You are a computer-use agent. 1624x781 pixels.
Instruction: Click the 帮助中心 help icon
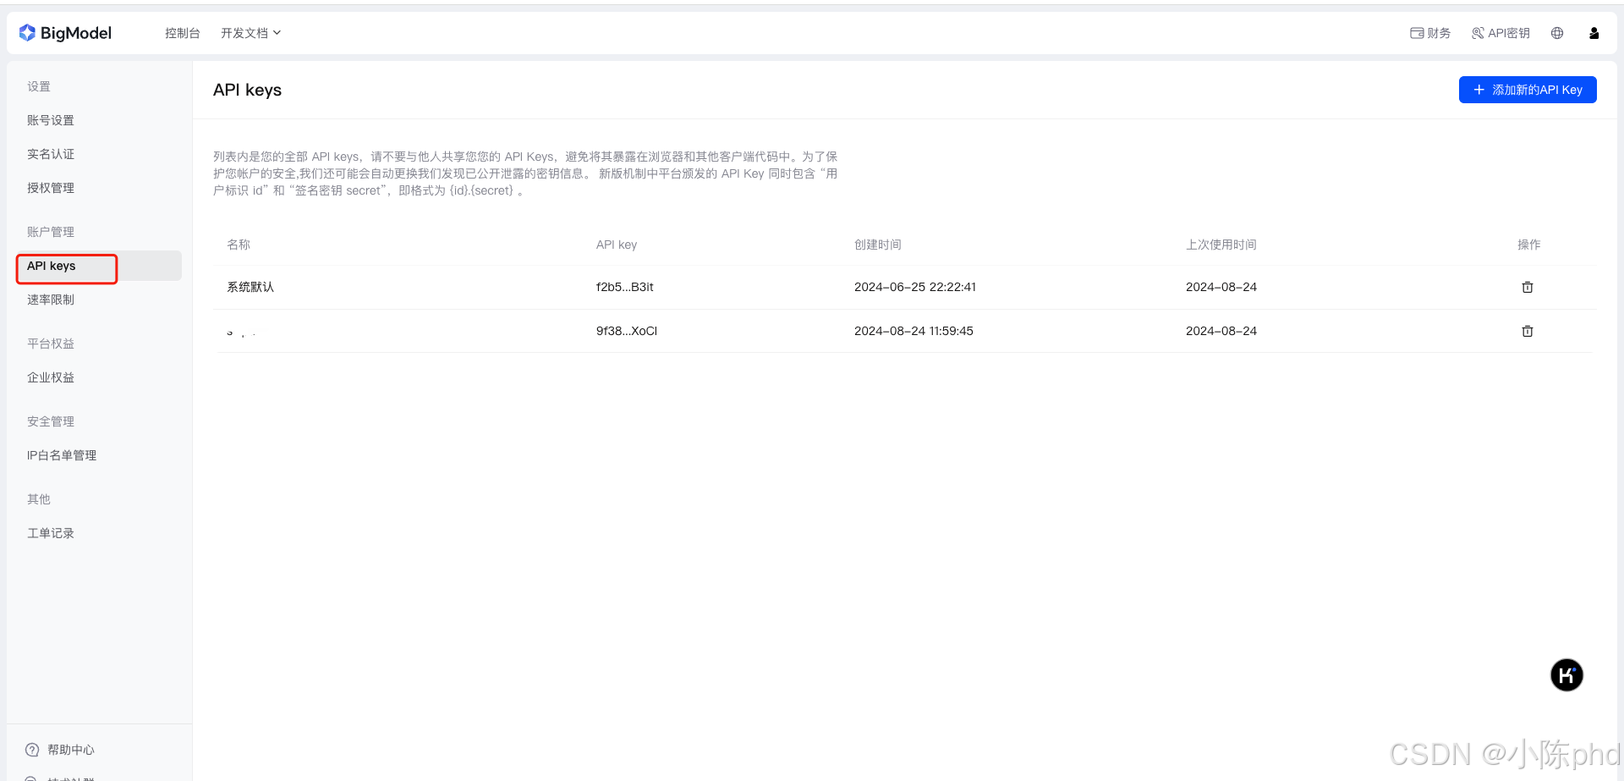[x=32, y=750]
